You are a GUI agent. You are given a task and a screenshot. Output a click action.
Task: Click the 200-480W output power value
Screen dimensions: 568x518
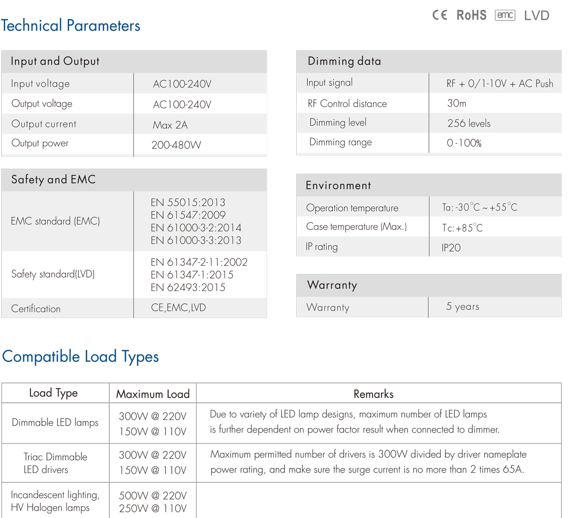176,145
